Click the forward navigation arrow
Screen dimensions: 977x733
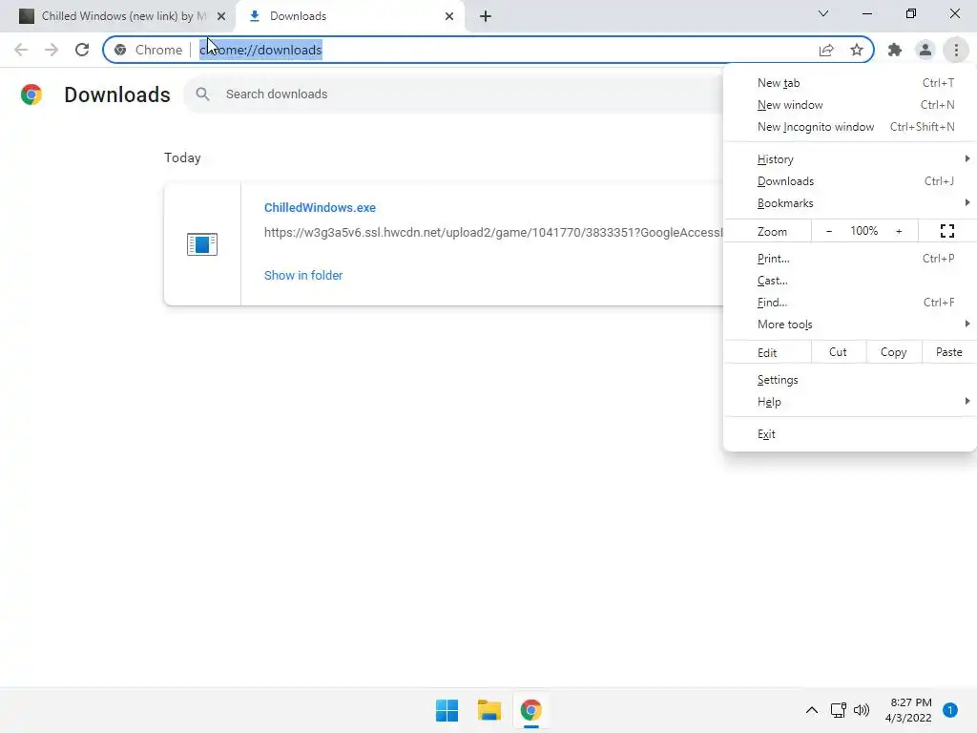(x=52, y=50)
